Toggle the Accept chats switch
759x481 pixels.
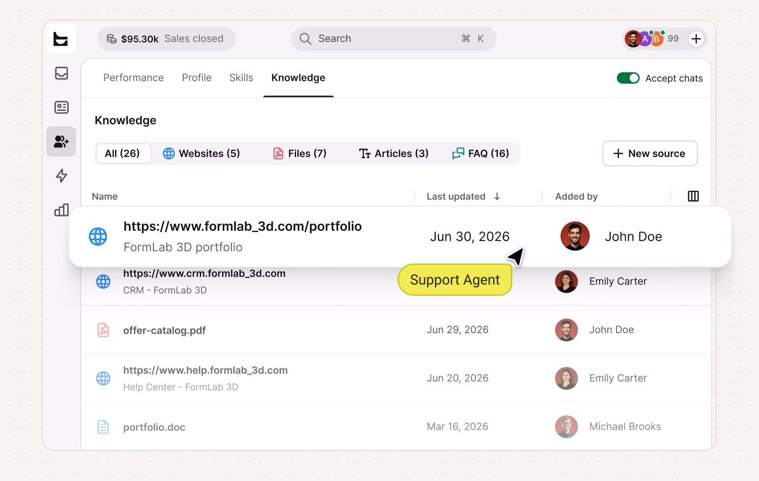(x=628, y=78)
